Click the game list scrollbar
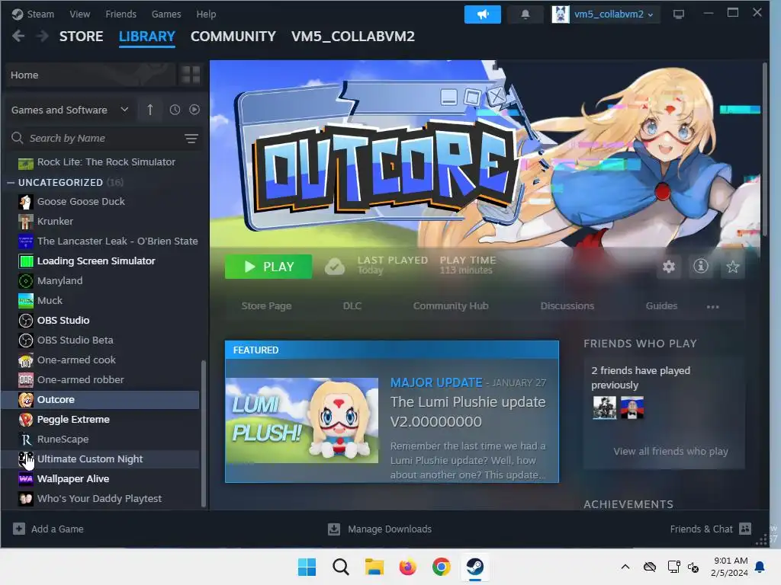 203,433
